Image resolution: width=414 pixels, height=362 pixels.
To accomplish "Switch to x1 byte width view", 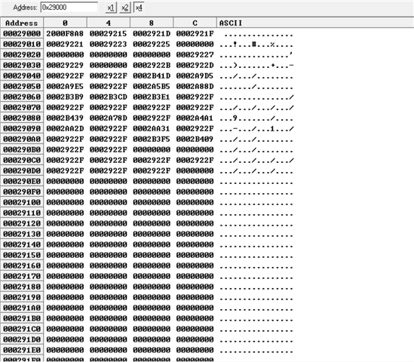I will tap(111, 8).
